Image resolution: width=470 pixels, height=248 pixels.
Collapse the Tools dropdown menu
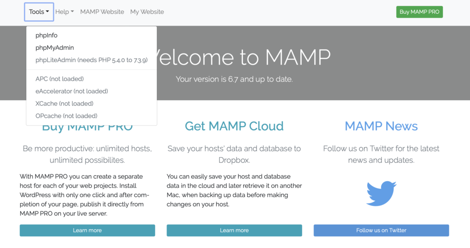[39, 12]
